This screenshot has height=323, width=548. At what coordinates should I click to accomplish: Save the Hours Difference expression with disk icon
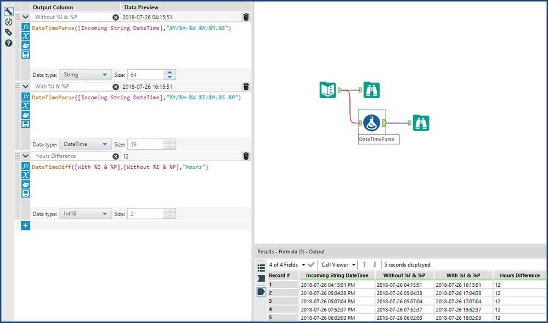[26, 194]
